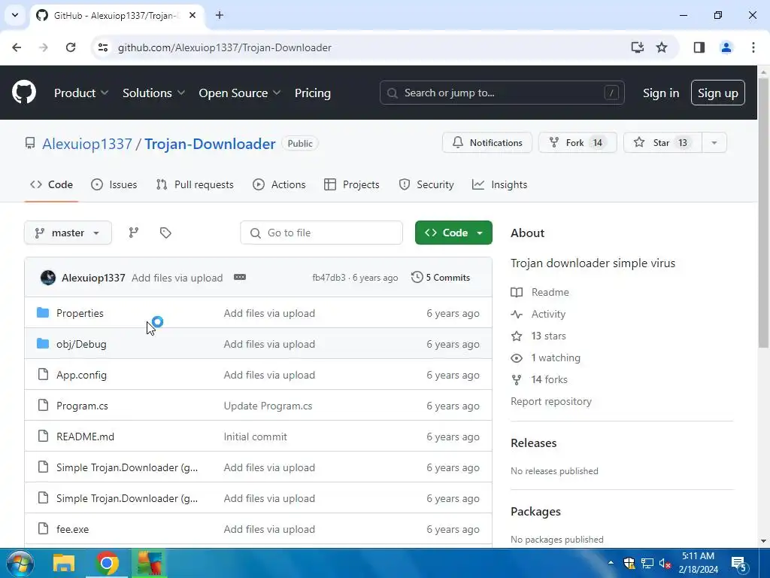The height and width of the screenshot is (578, 770).
Task: Switch to the Pull requests tab
Action: pyautogui.click(x=195, y=184)
